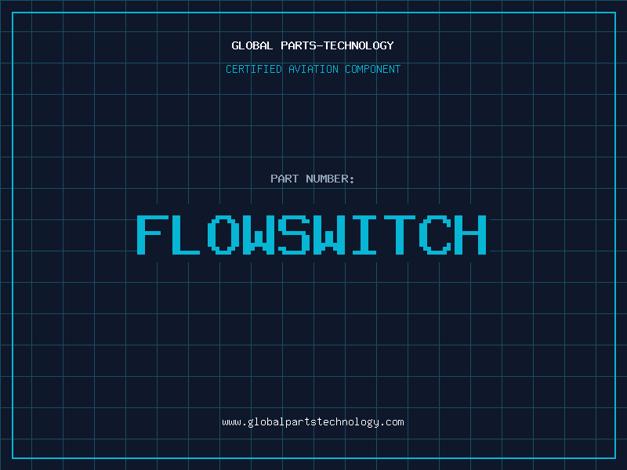Click the GLOBAL PARTS-TECHNOLOGY heading
The height and width of the screenshot is (470, 627).
click(x=313, y=45)
